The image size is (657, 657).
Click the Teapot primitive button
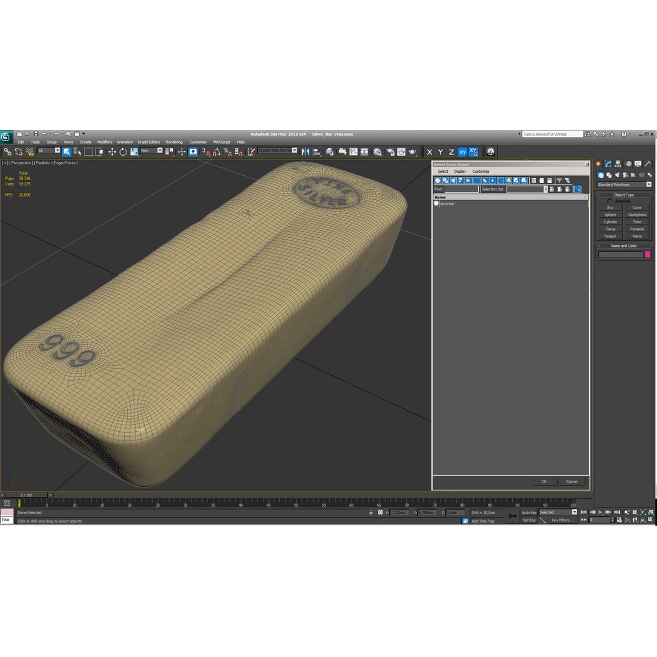[x=610, y=236]
